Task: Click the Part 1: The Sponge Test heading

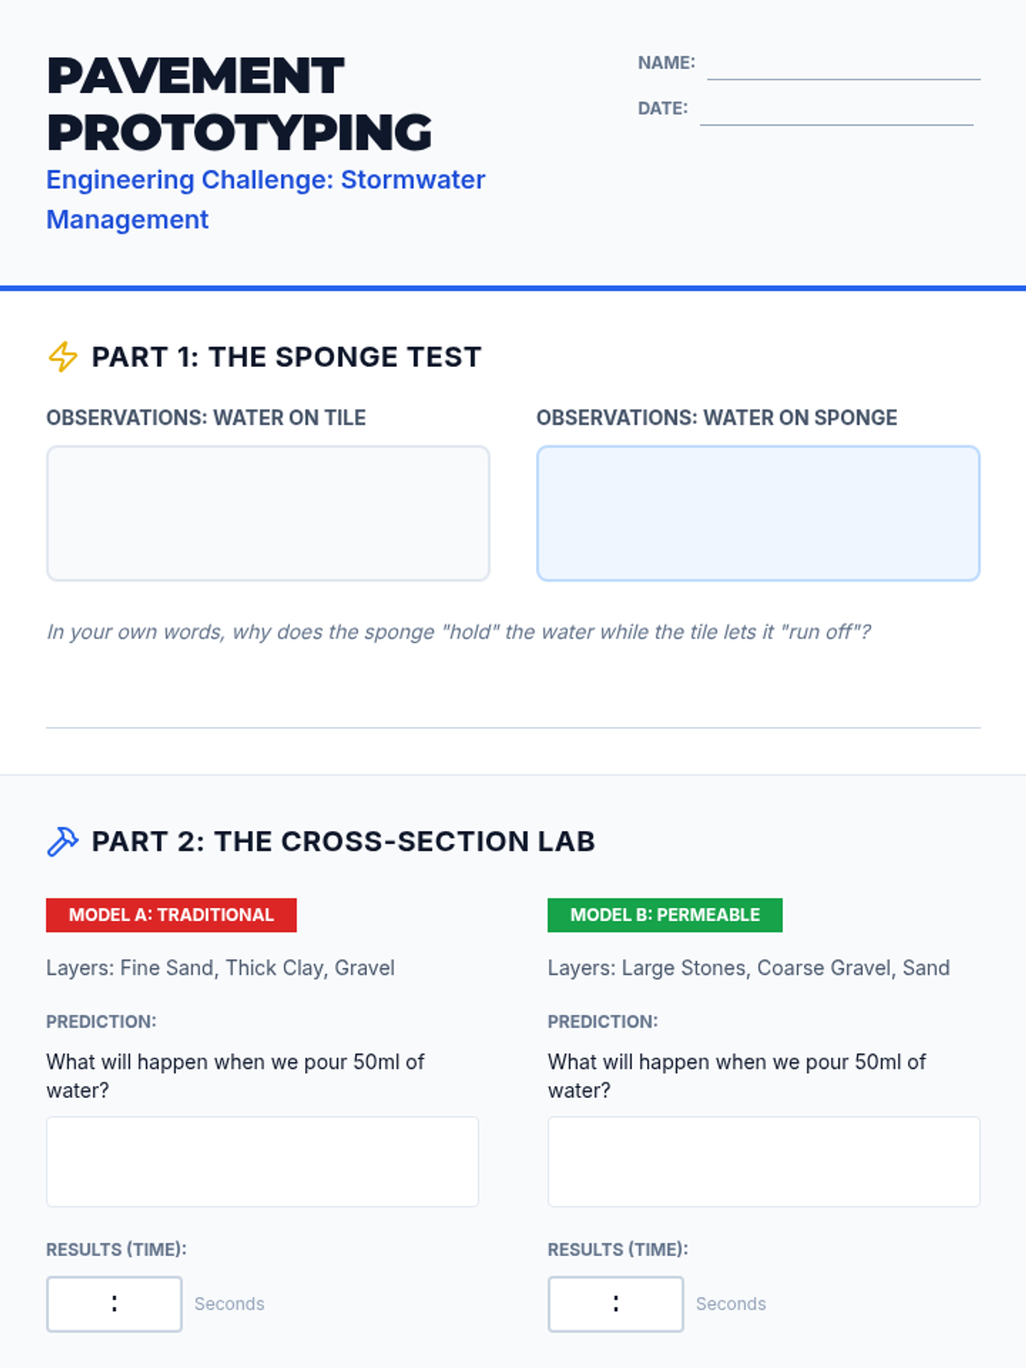Action: point(286,357)
